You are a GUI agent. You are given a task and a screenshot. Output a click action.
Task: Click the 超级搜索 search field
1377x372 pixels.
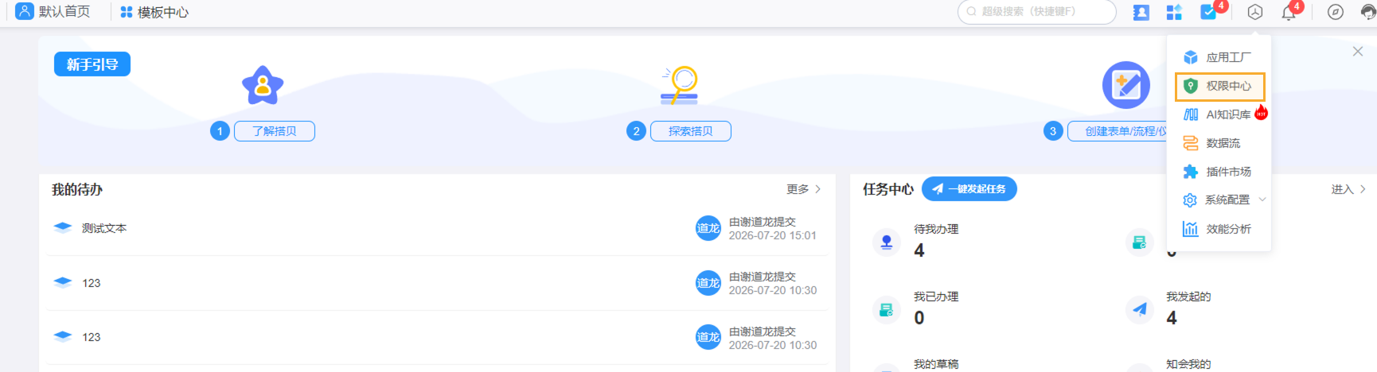pyautogui.click(x=1036, y=12)
